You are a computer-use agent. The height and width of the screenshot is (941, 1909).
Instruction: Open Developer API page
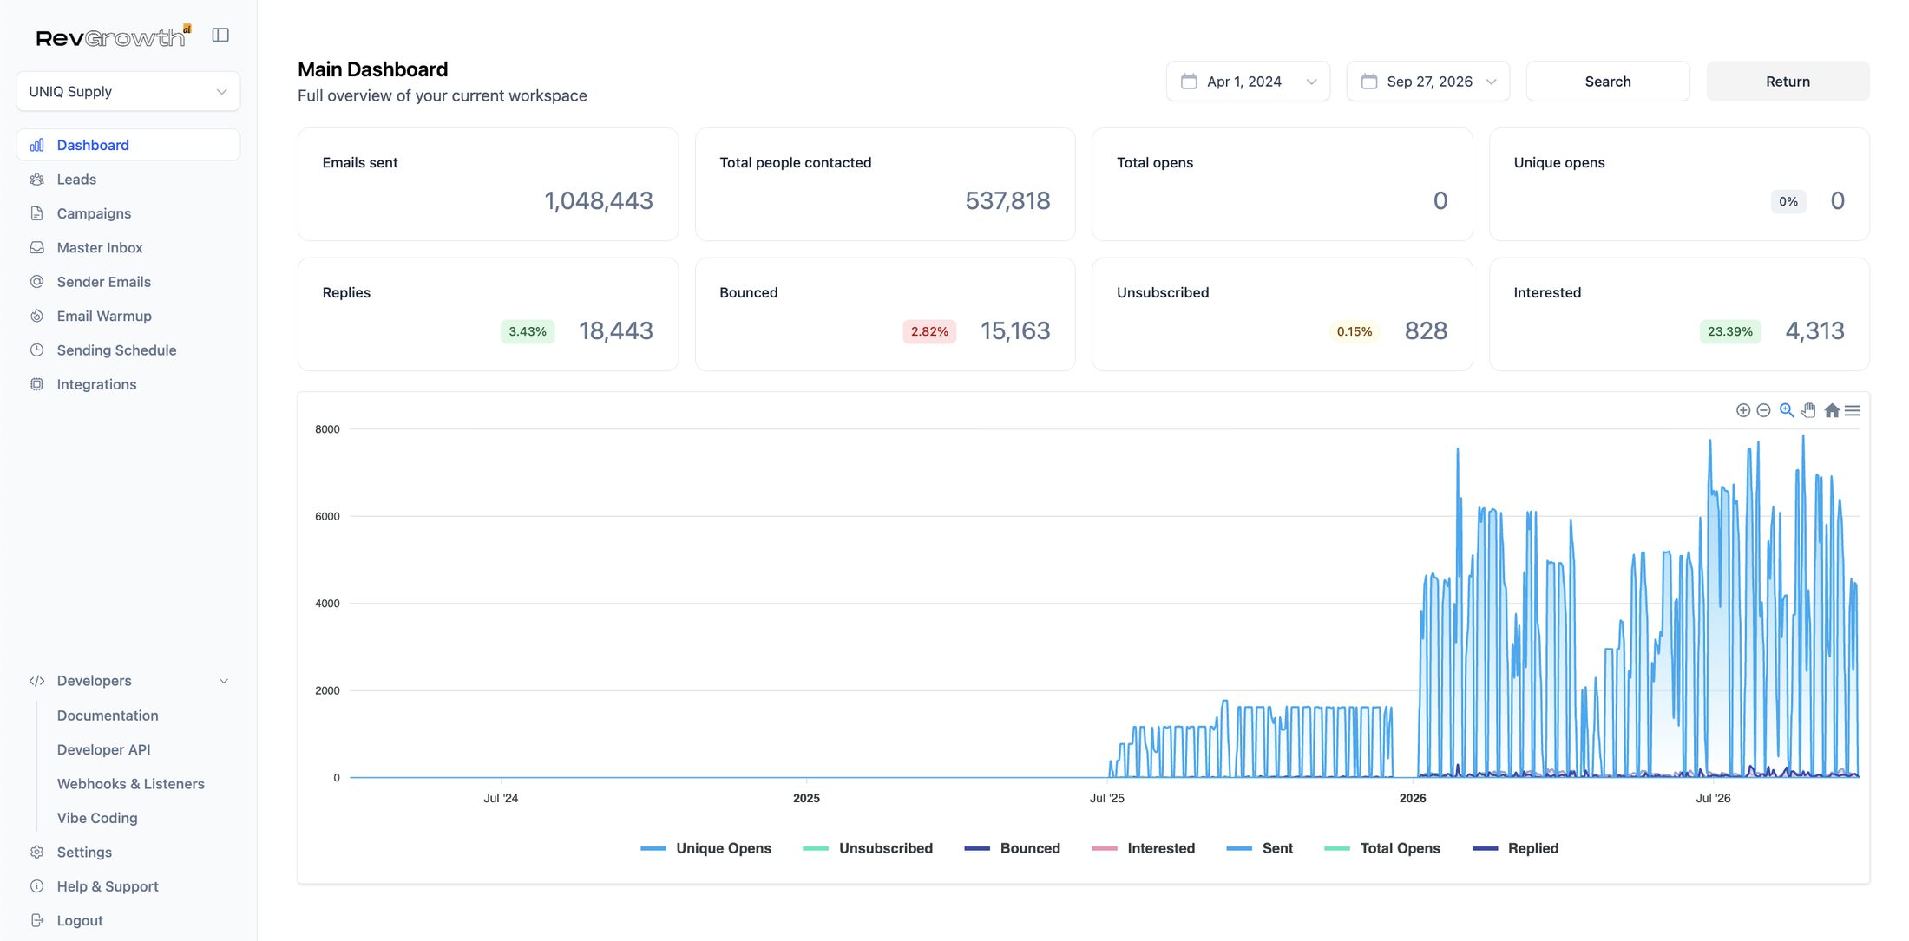(x=104, y=749)
